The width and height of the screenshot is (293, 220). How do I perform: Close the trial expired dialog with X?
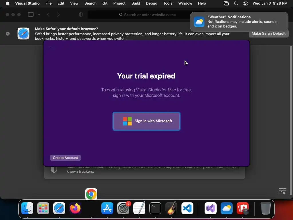tap(50, 47)
